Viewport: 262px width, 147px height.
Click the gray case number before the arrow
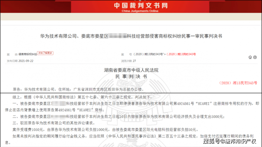[148, 54]
